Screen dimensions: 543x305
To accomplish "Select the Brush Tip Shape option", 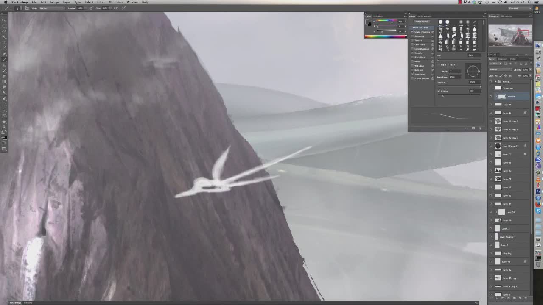I will click(422, 28).
